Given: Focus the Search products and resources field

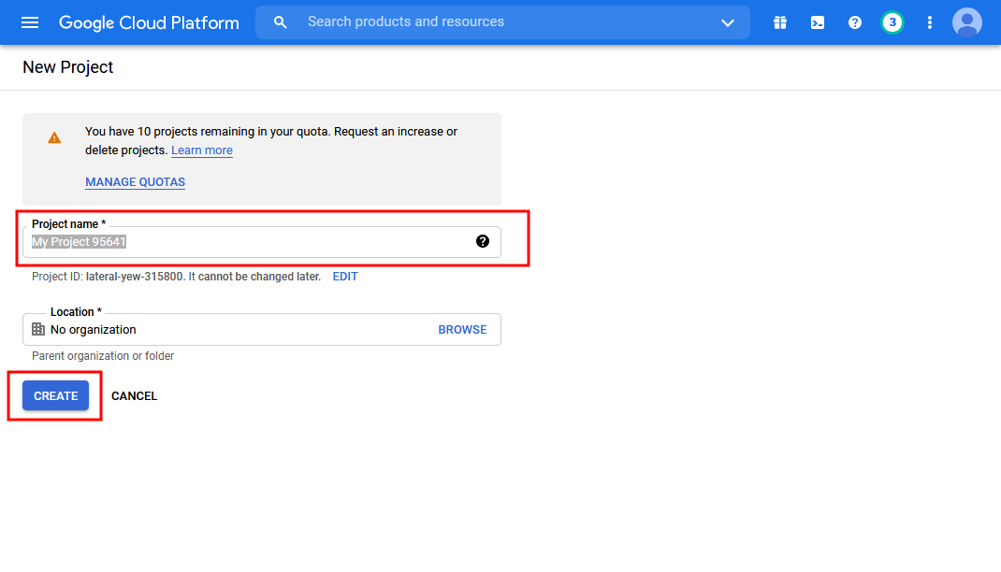Looking at the screenshot, I should [502, 22].
